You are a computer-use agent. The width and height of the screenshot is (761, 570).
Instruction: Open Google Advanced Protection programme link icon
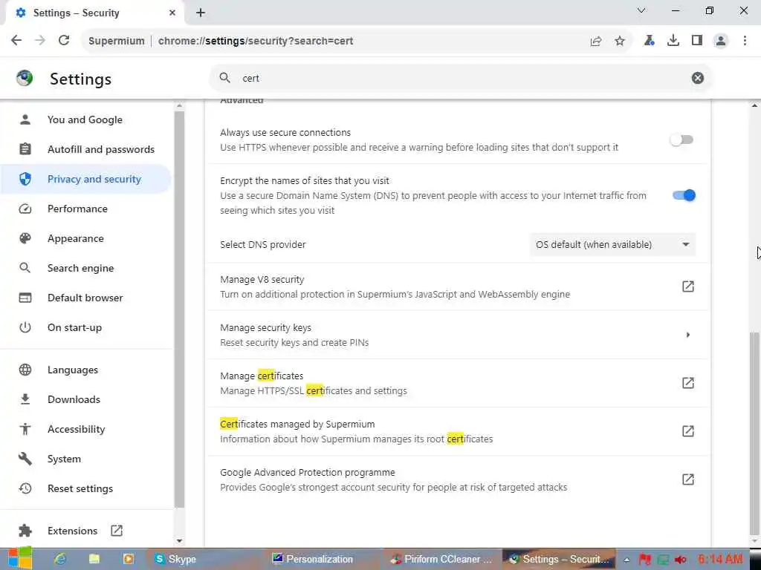tap(687, 479)
